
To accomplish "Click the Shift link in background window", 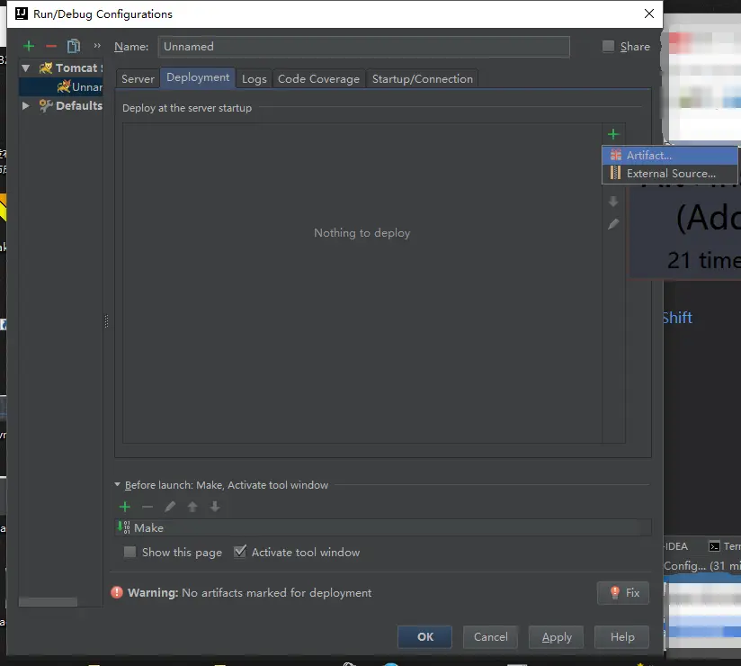I will (677, 318).
